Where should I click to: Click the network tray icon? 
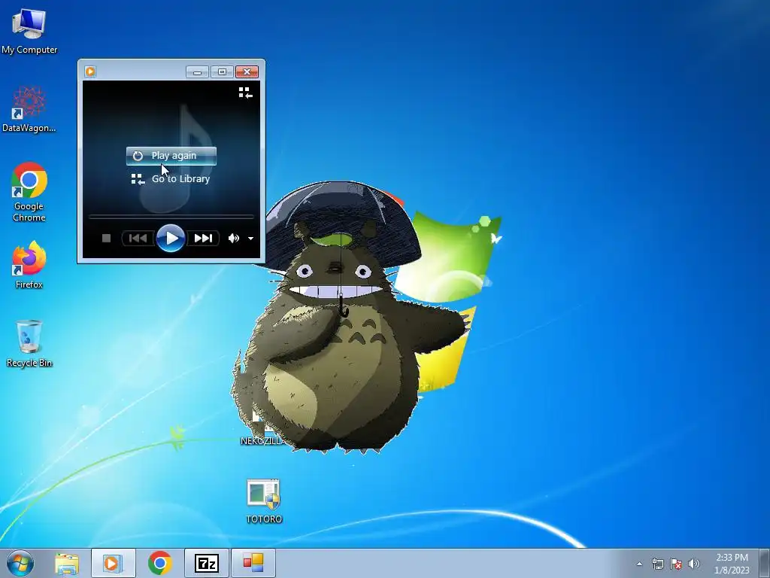[657, 564]
